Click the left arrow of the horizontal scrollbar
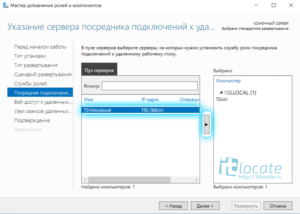The width and height of the screenshot is (300, 214). pyautogui.click(x=85, y=180)
